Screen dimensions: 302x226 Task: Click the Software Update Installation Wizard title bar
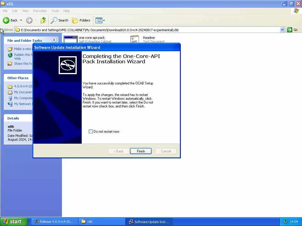coord(106,47)
